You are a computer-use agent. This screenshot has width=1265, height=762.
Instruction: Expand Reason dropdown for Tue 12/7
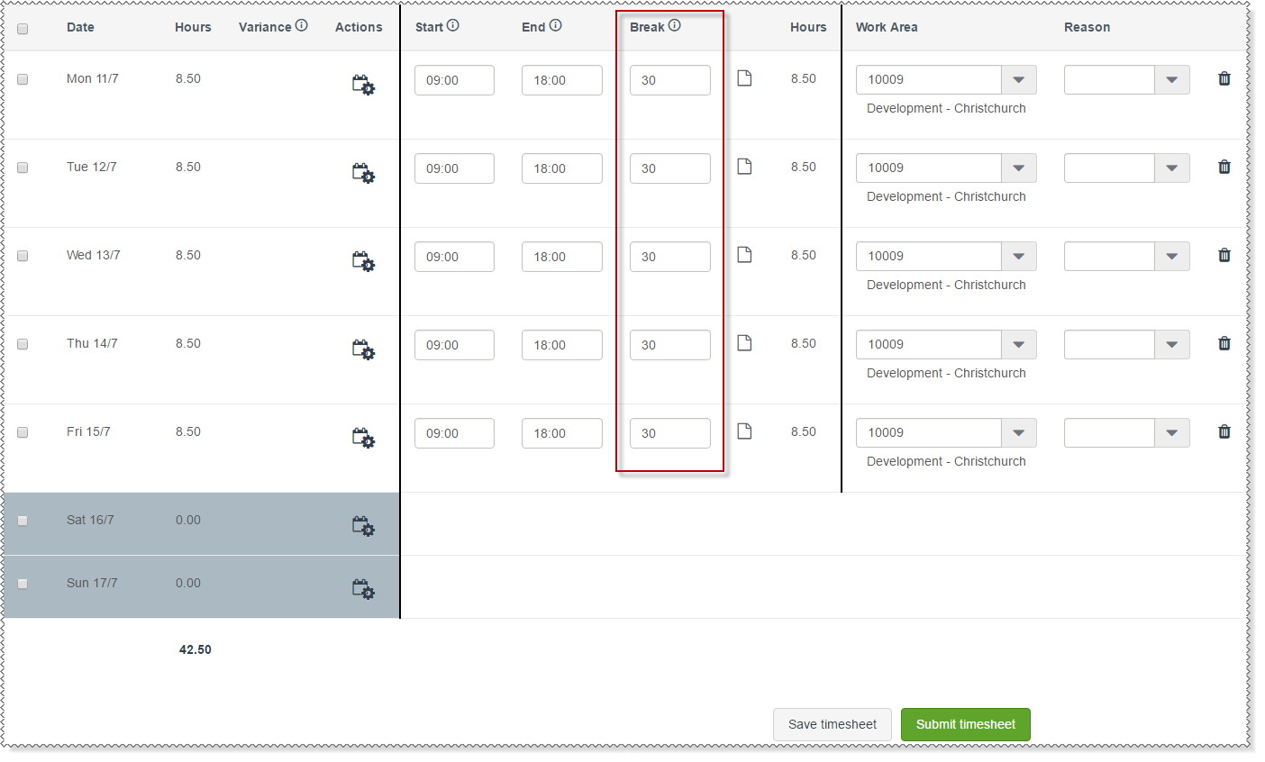(x=1171, y=168)
